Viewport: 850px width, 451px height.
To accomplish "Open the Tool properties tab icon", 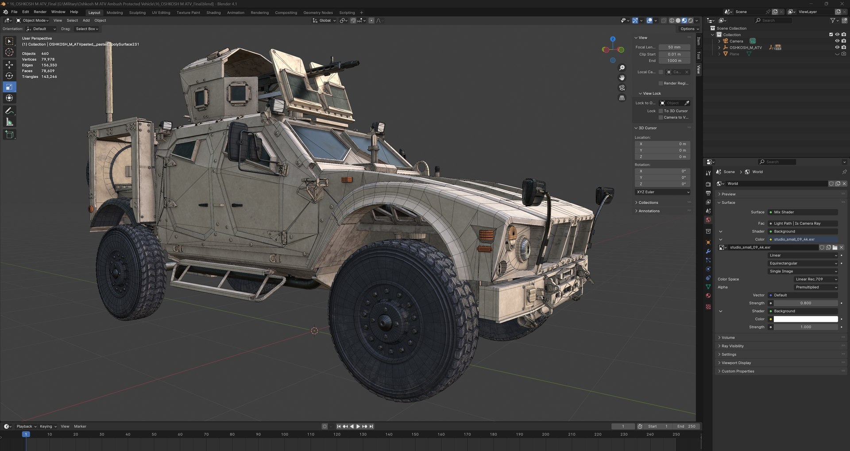I will point(708,173).
